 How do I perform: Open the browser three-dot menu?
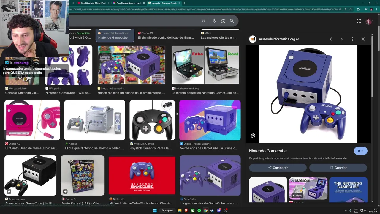click(376, 10)
